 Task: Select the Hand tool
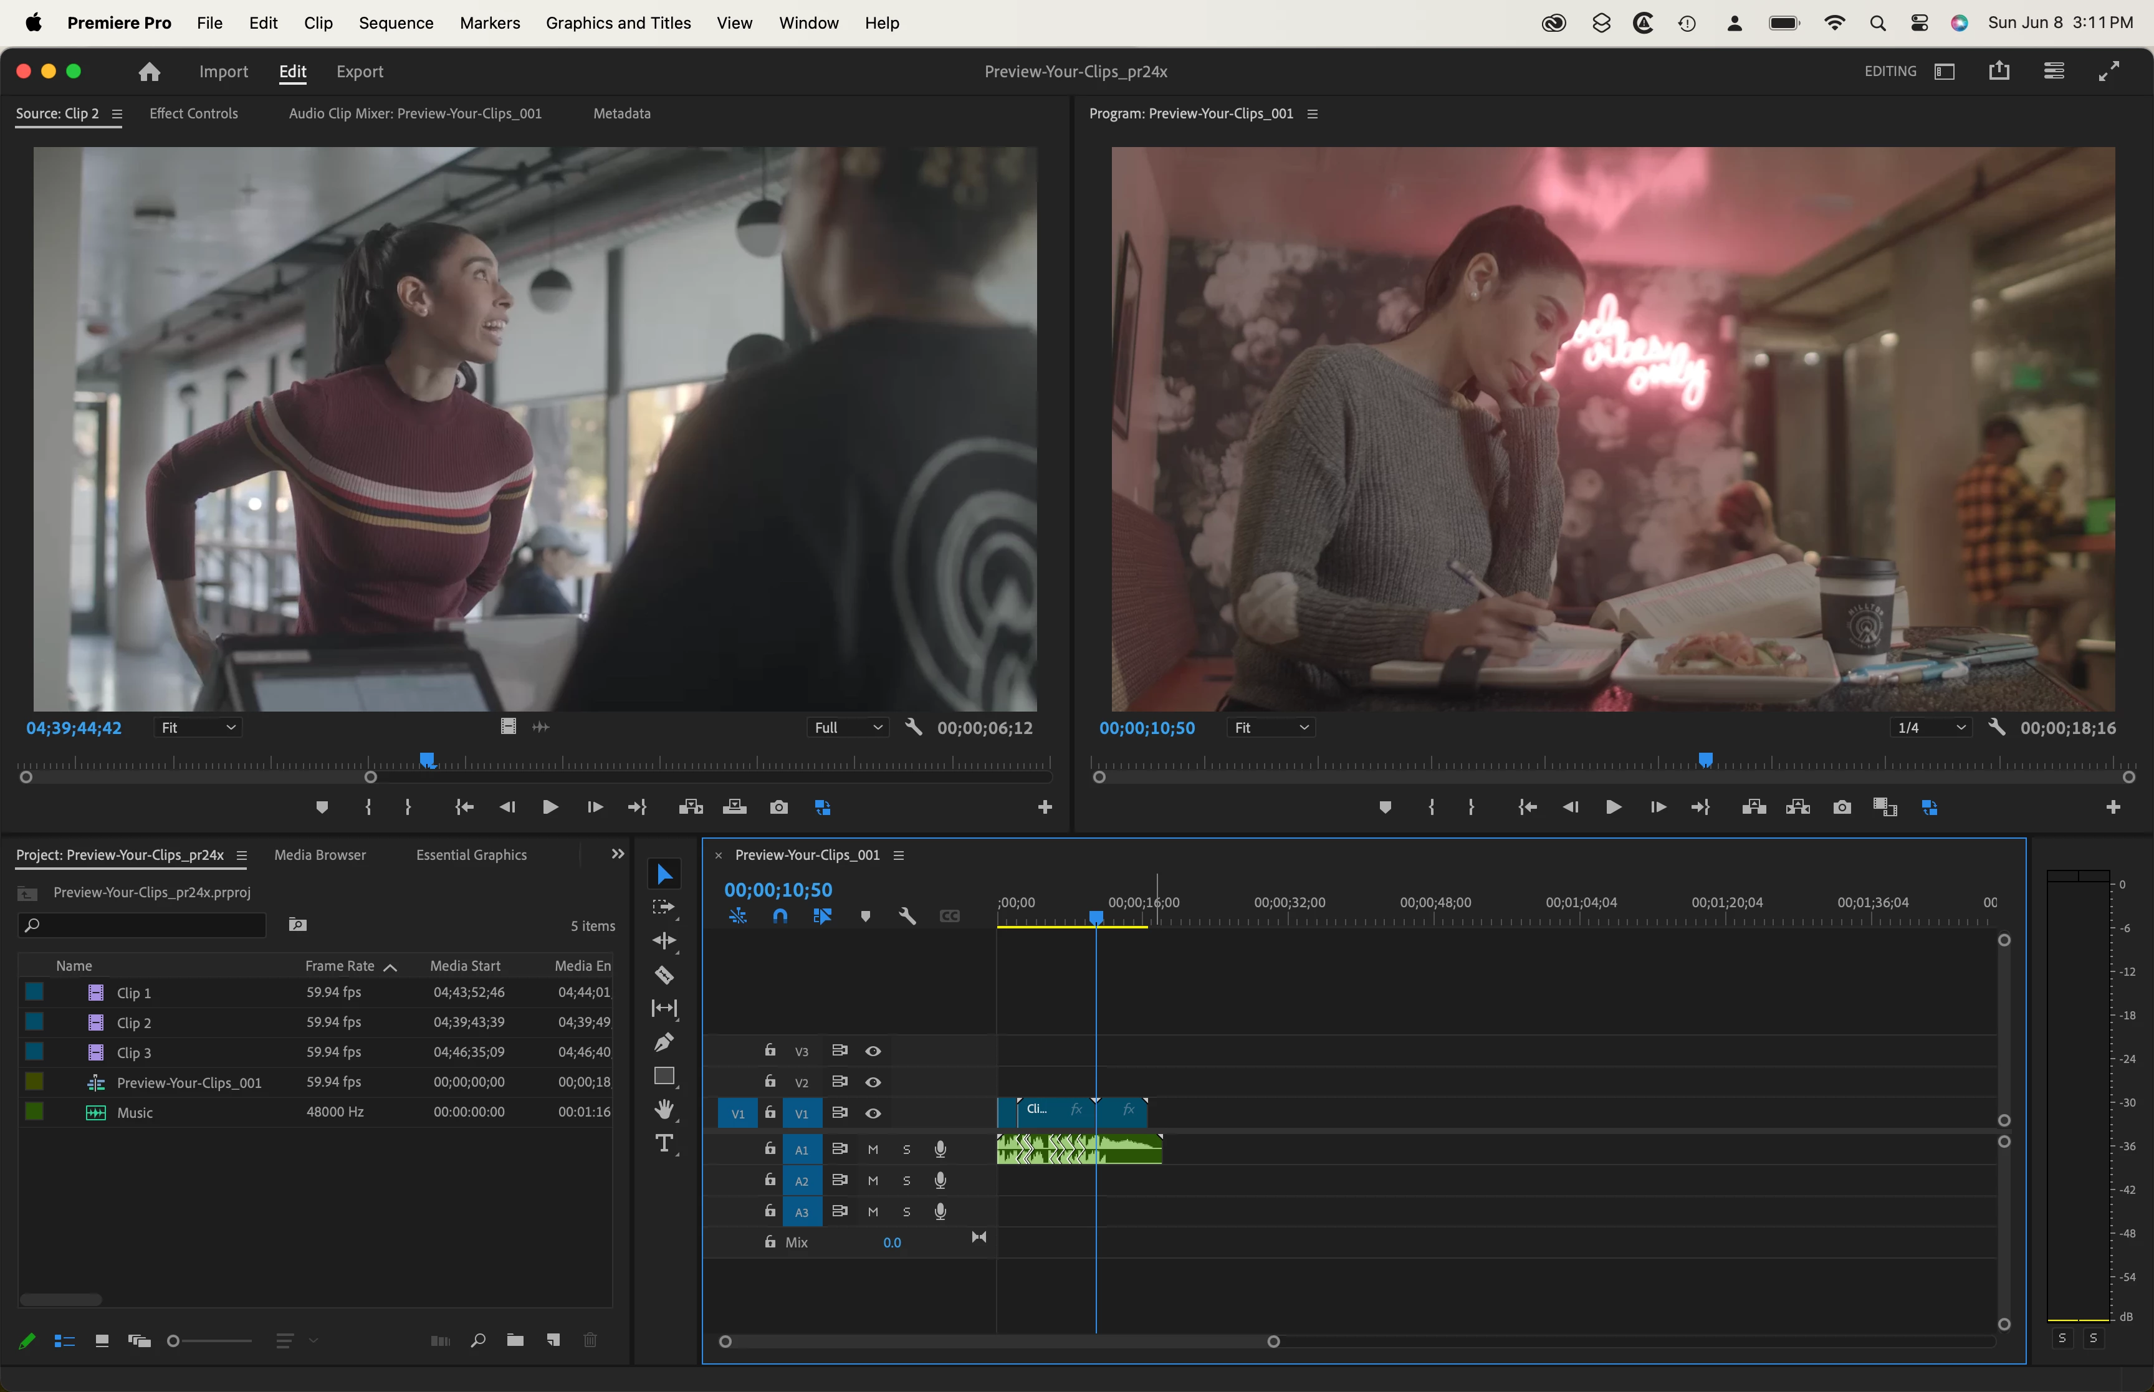664,1109
